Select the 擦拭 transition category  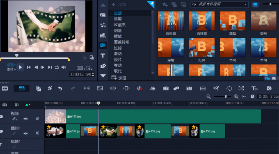point(118,36)
